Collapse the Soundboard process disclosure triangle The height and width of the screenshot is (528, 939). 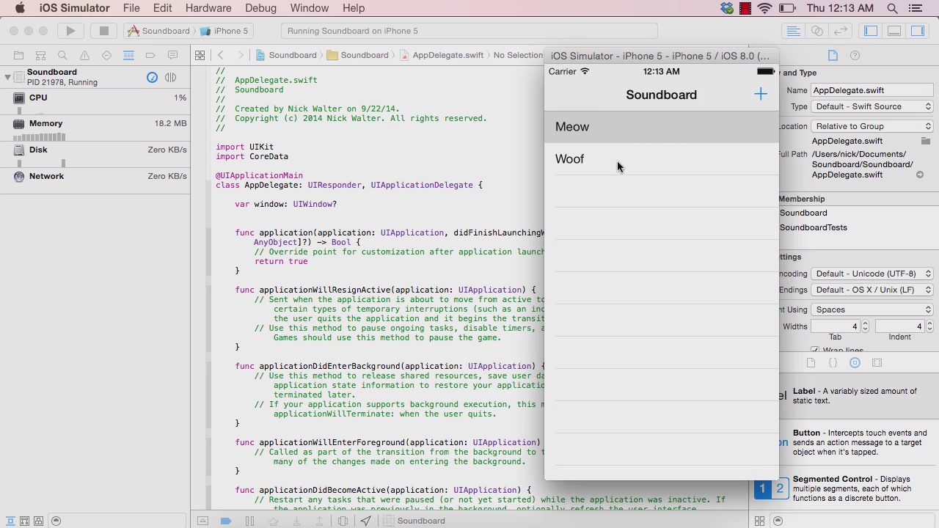7,77
